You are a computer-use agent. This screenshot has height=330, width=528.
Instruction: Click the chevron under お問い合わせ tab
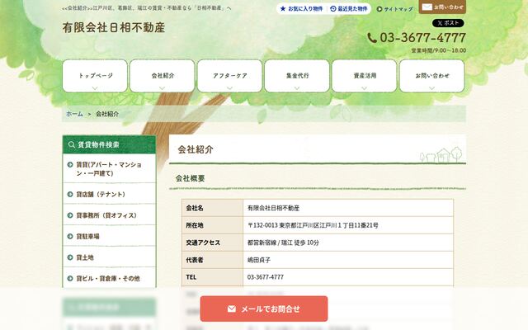(431, 88)
